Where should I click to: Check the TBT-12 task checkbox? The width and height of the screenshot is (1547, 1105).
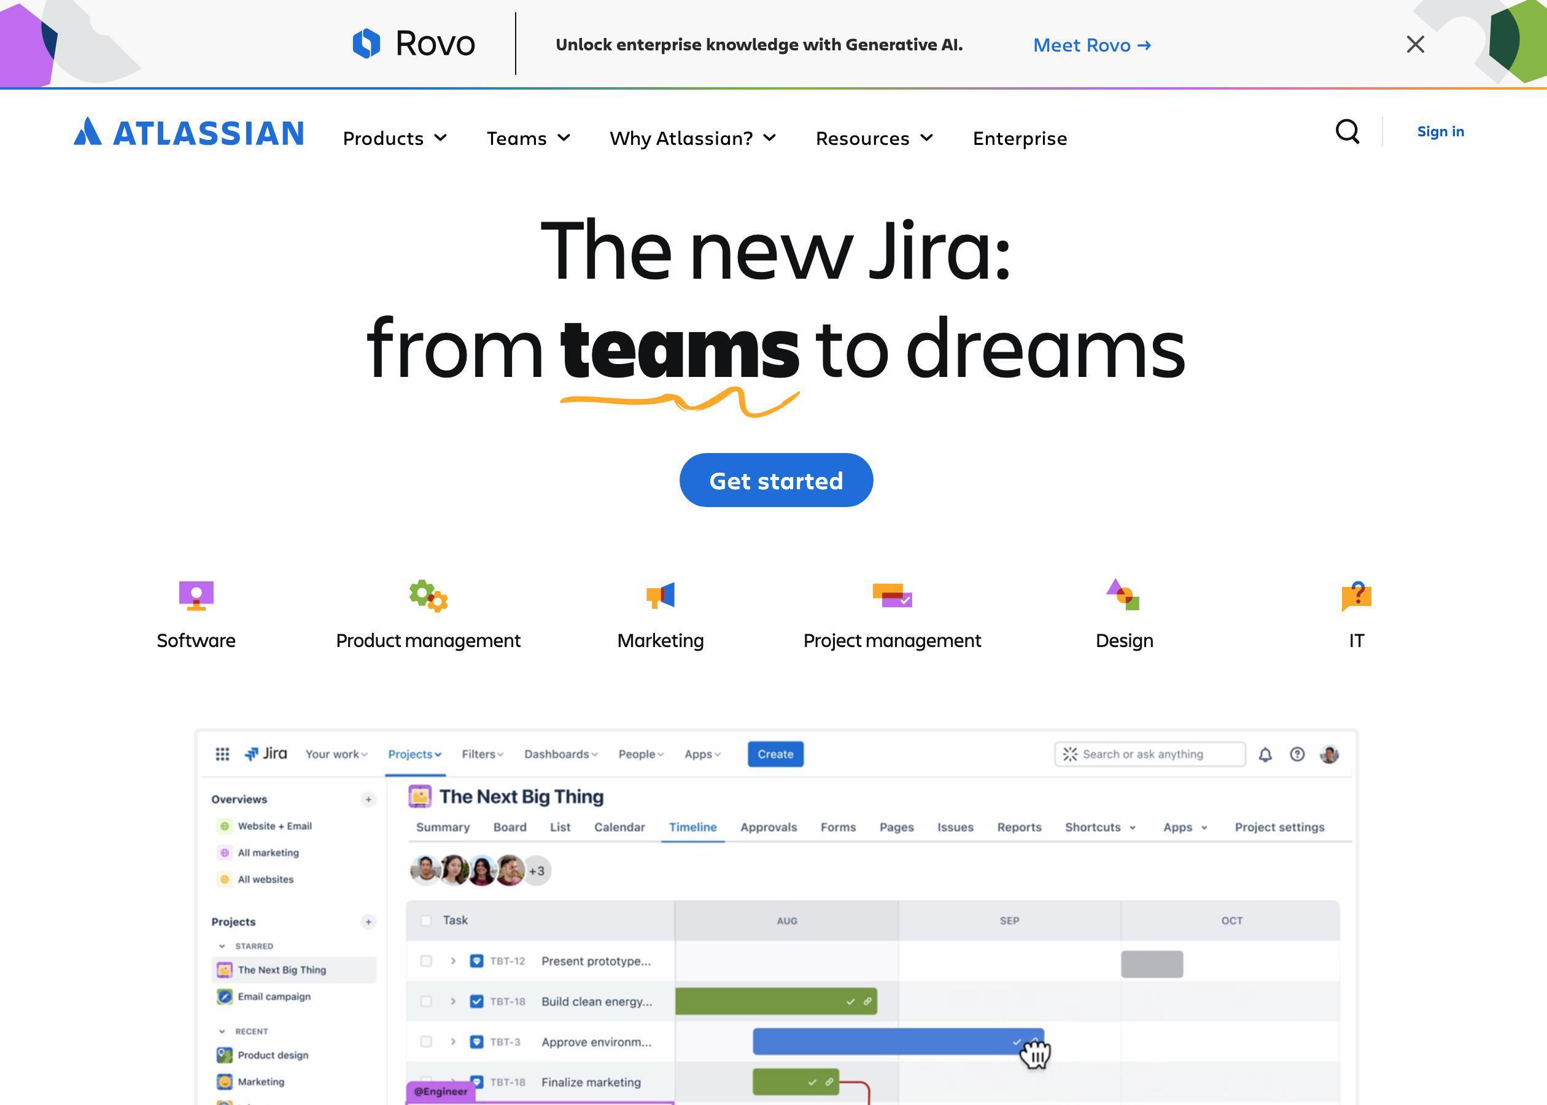click(425, 960)
